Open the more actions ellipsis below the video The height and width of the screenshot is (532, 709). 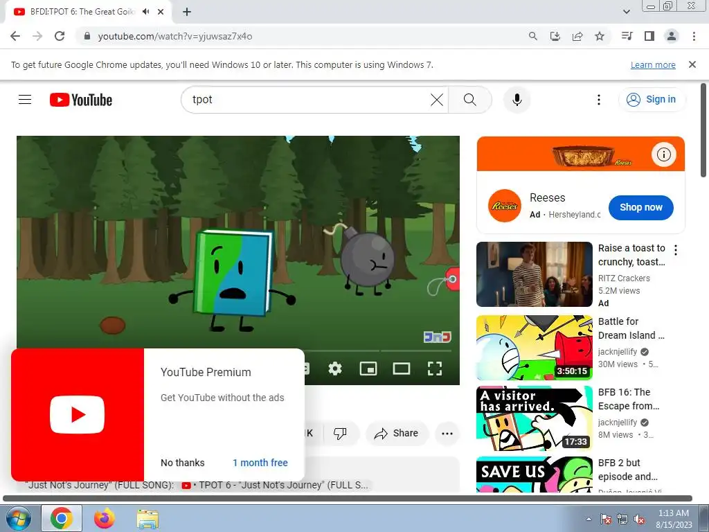coord(447,434)
